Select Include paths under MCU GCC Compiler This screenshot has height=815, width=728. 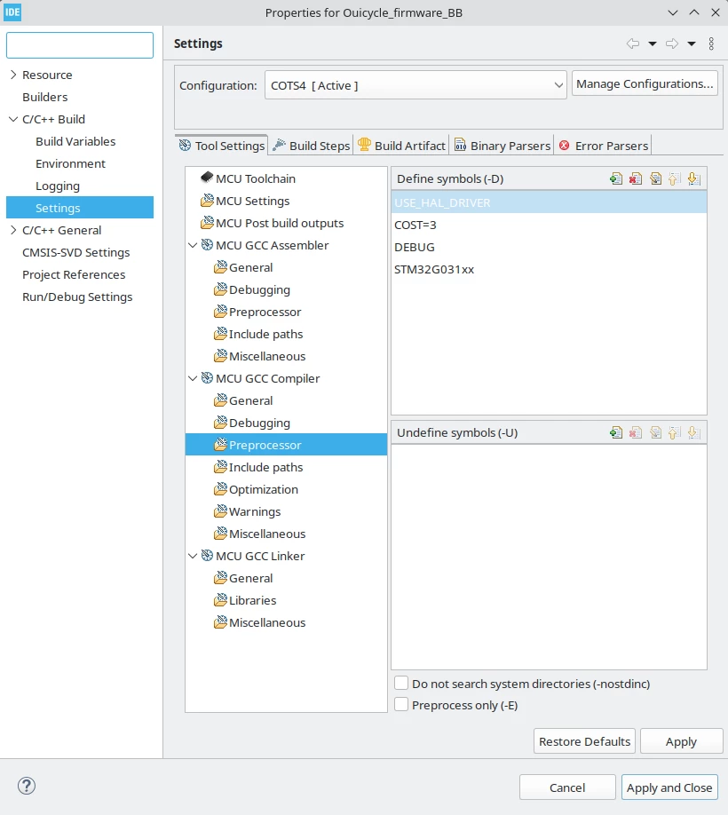258,467
